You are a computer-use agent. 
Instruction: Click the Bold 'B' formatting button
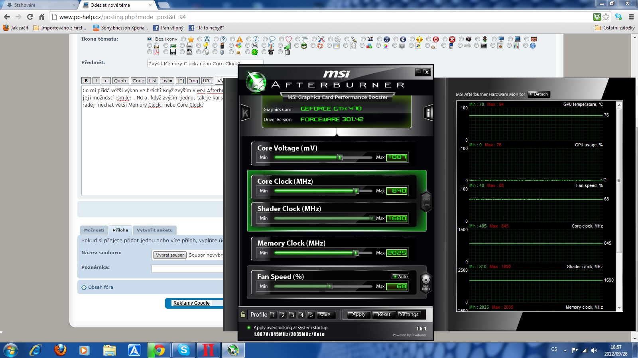click(x=86, y=81)
